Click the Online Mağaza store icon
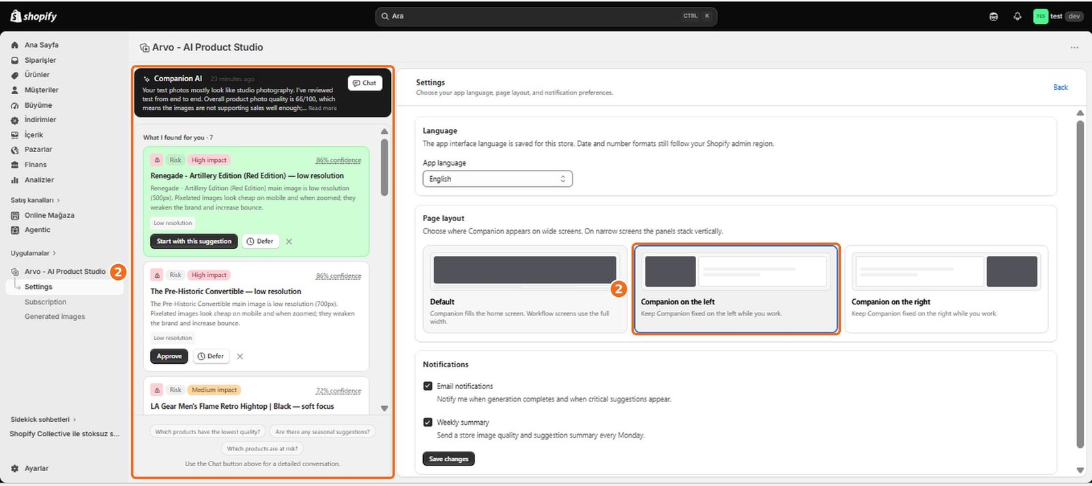Screen dimensions: 1092x486 (15, 216)
